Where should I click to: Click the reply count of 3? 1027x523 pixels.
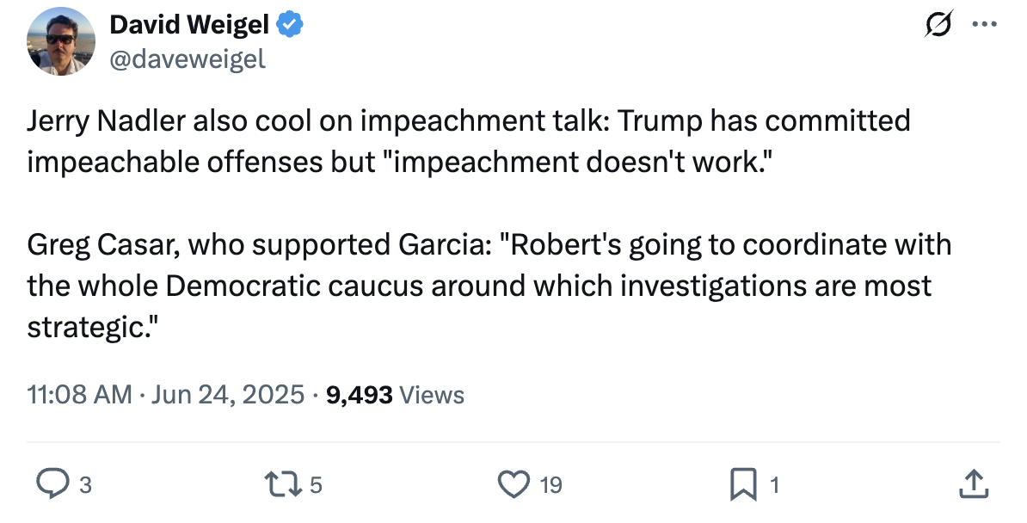point(84,486)
